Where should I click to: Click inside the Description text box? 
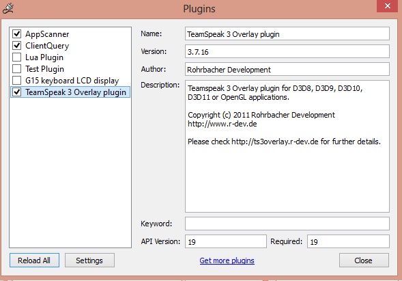[287, 146]
